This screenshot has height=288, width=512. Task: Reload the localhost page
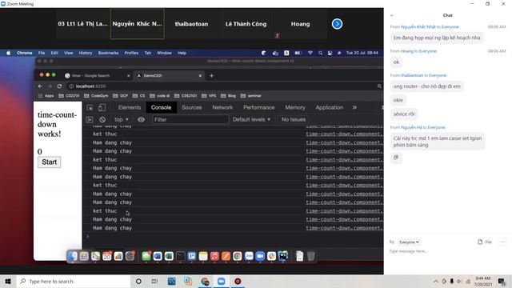59,86
